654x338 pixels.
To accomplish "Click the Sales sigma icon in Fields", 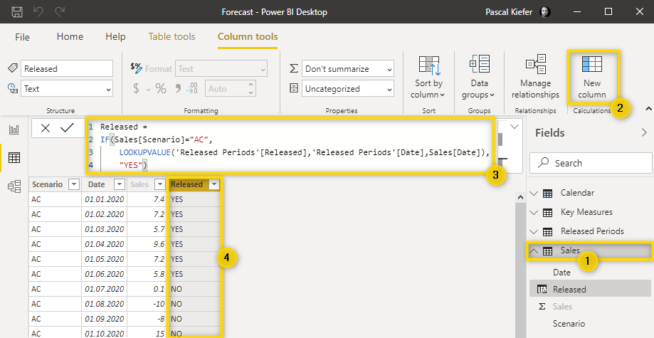I will (542, 307).
